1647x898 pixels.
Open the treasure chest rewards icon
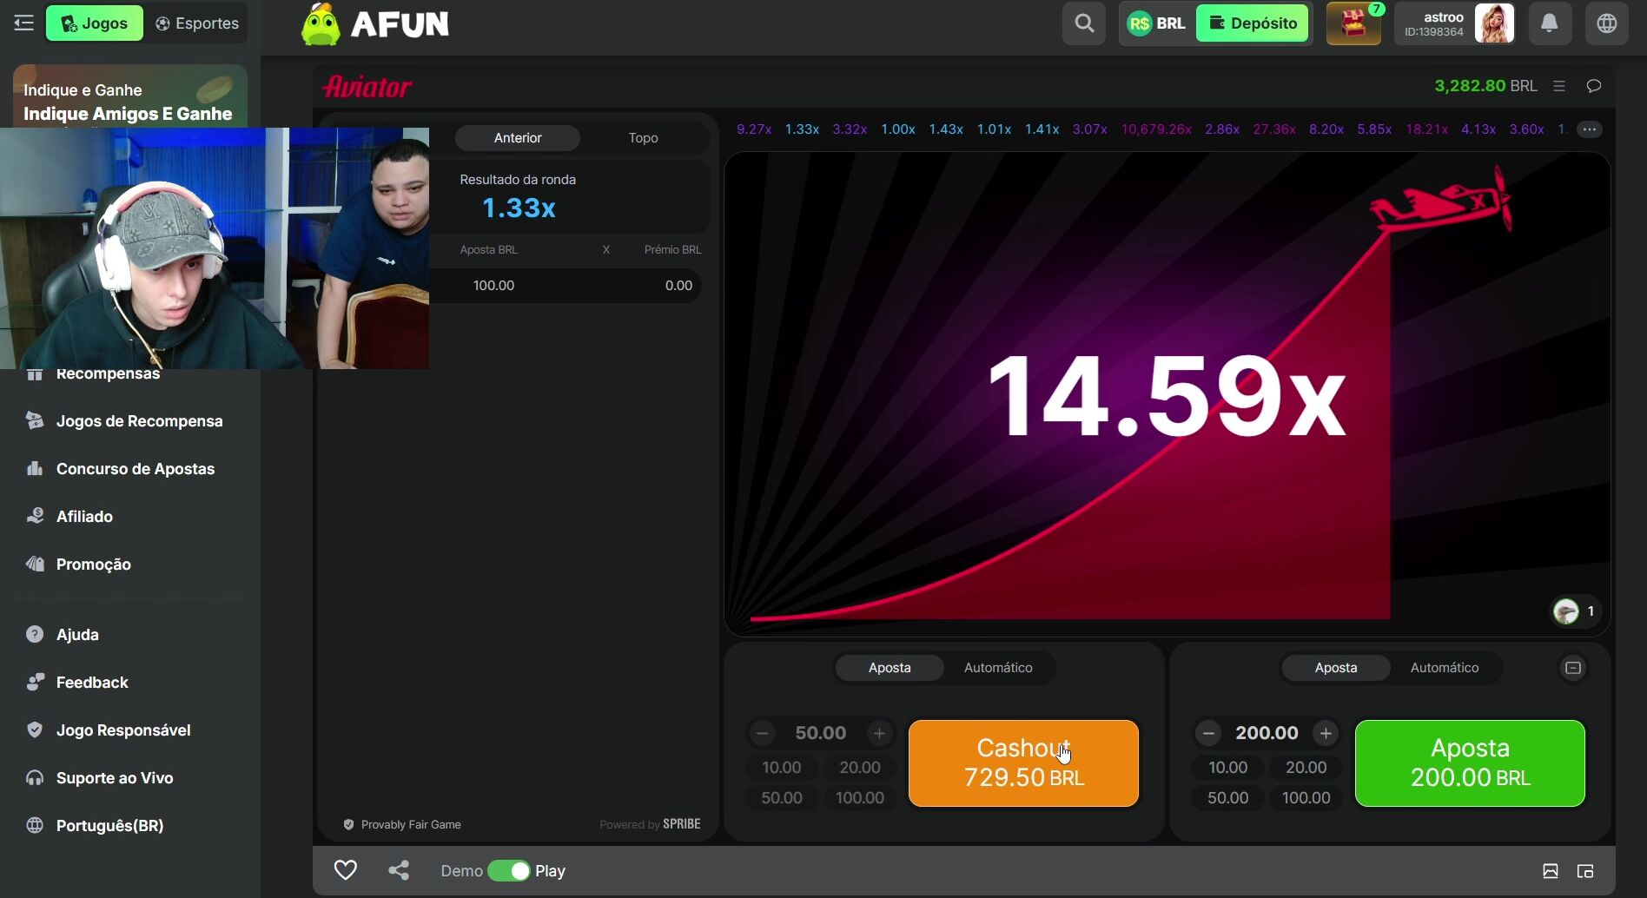click(x=1353, y=23)
